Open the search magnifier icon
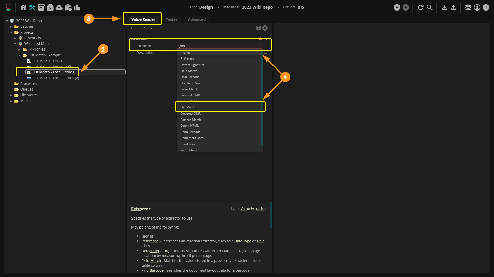This screenshot has width=494, height=277. (429, 7)
